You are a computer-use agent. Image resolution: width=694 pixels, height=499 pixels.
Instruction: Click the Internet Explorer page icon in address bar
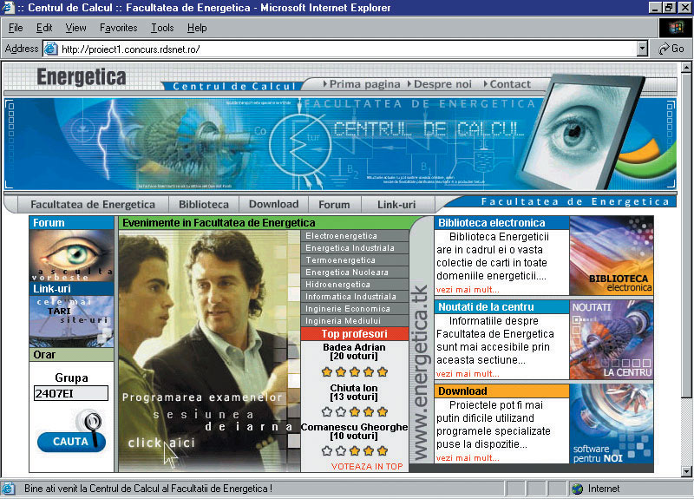click(50, 49)
